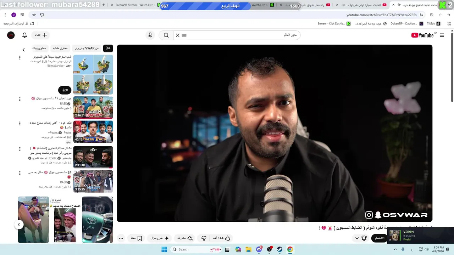Select the محتوى يهمك filter chip
Image resolution: width=454 pixels, height=255 pixels.
point(39,48)
